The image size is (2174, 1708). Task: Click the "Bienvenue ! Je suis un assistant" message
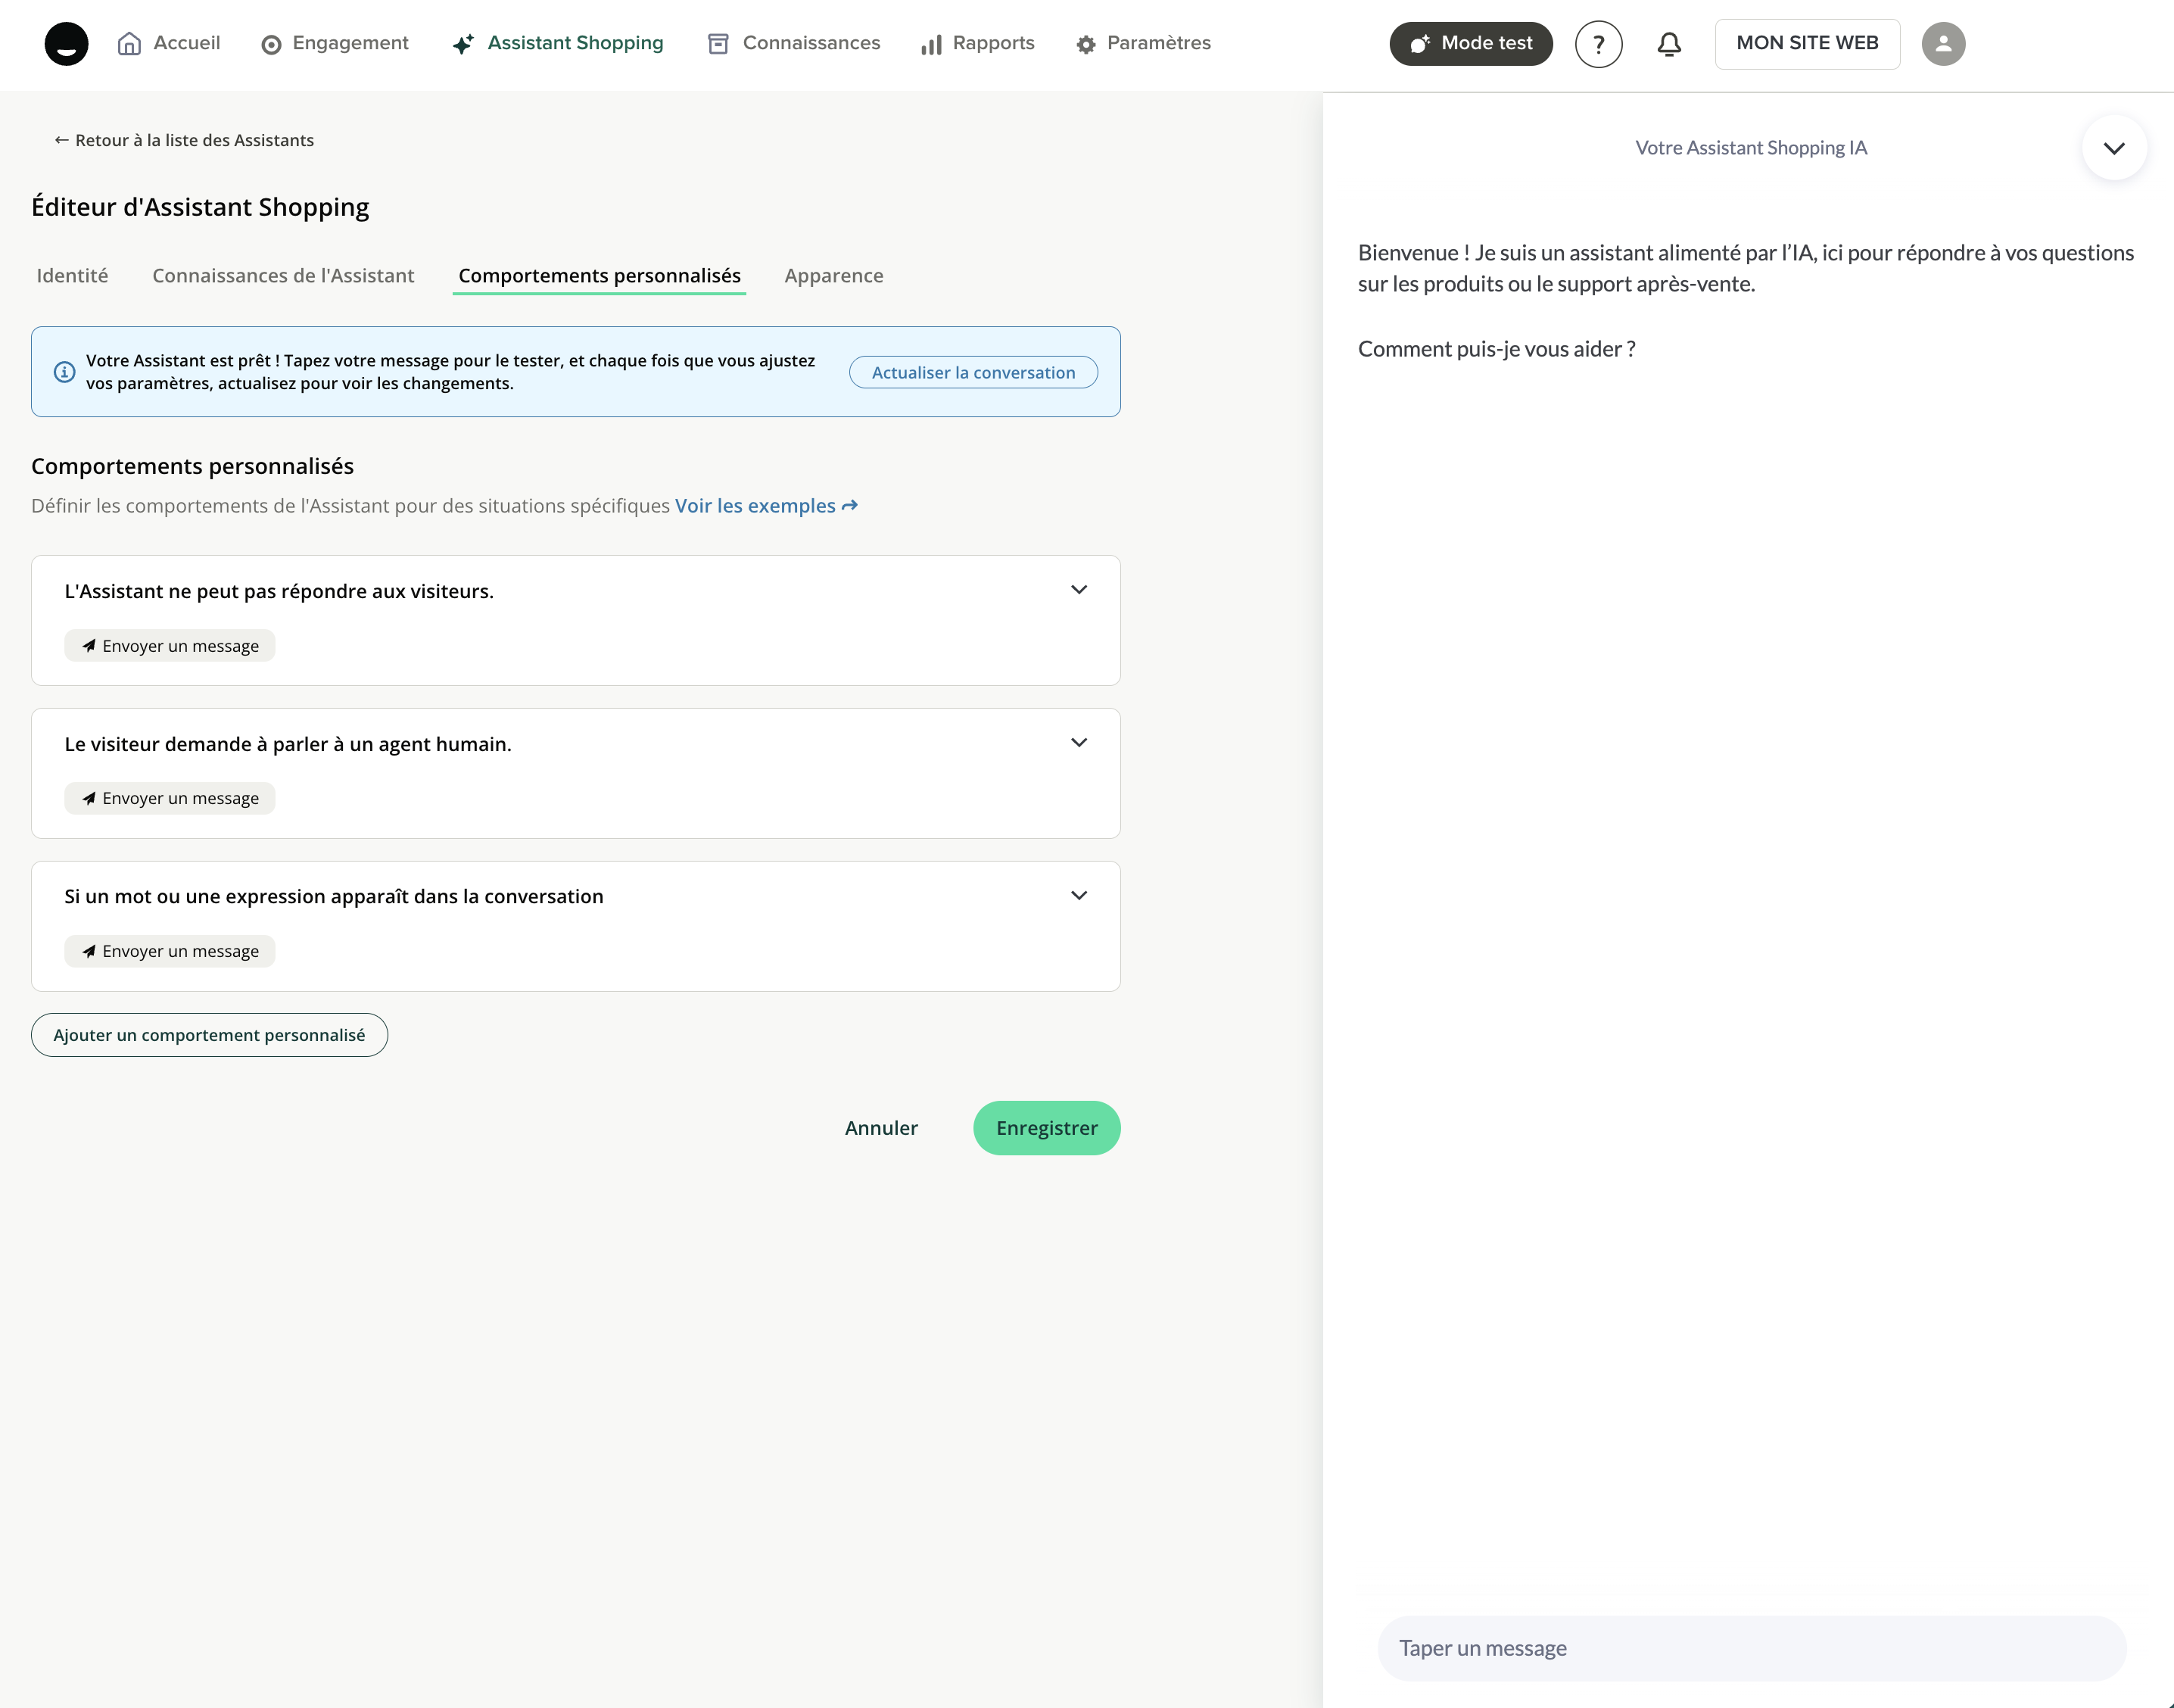[x=1746, y=268]
